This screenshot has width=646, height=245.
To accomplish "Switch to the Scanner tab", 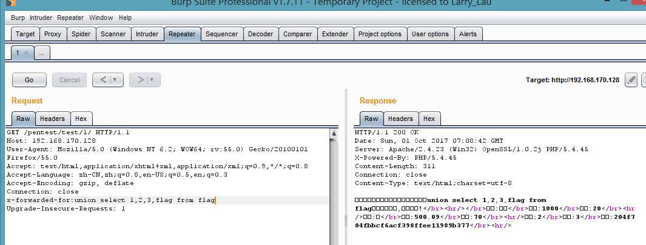I will click(x=113, y=34).
